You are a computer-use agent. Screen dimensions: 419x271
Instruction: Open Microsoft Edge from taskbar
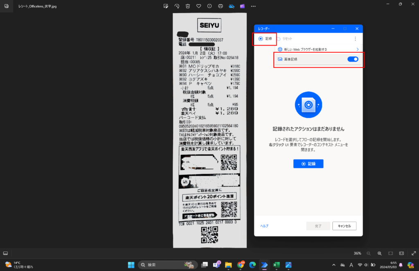click(x=252, y=265)
